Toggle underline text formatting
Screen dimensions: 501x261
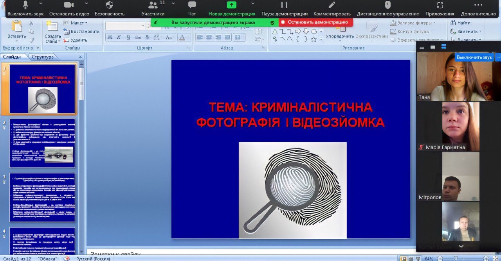[128, 38]
